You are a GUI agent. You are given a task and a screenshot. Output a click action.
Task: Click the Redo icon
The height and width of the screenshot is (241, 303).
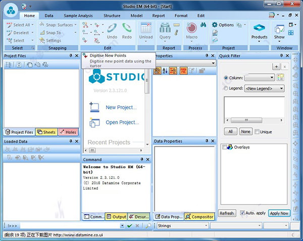tap(127, 28)
